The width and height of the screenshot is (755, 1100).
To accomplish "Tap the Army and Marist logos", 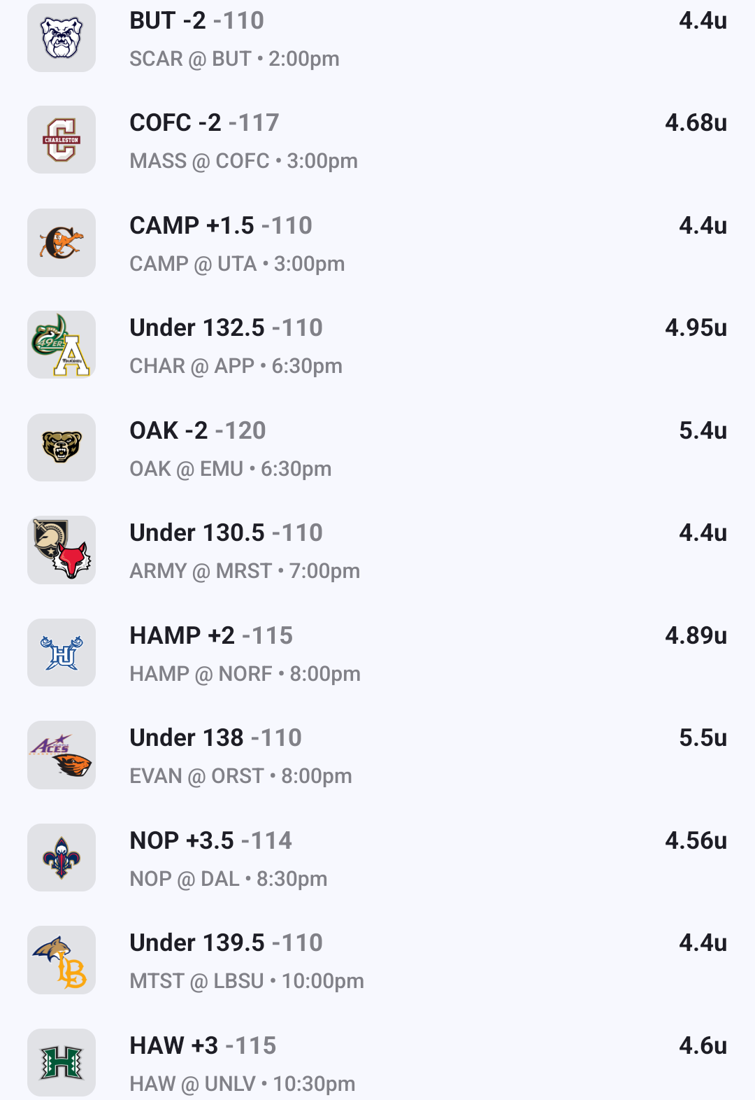I will point(62,550).
